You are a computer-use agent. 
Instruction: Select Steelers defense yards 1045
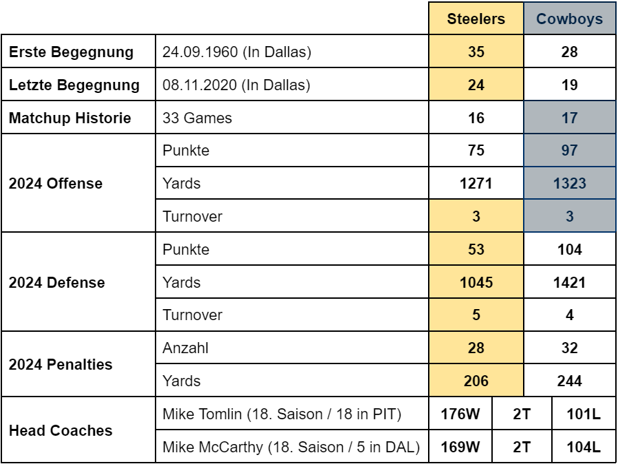[476, 282]
